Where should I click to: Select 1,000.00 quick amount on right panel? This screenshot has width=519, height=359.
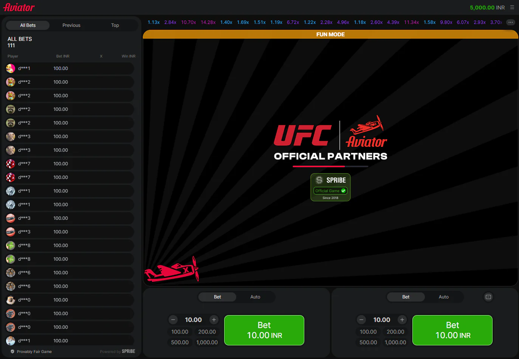395,342
